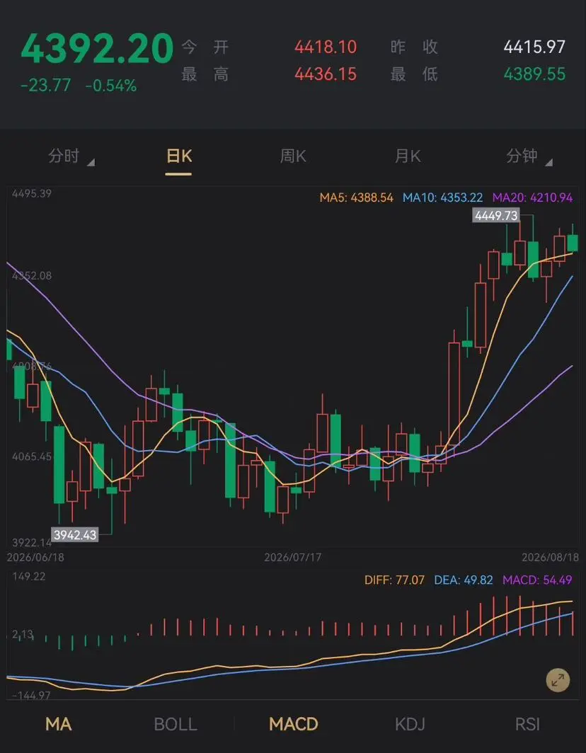Switch to the 周K tab
586x753 pixels.
(293, 156)
